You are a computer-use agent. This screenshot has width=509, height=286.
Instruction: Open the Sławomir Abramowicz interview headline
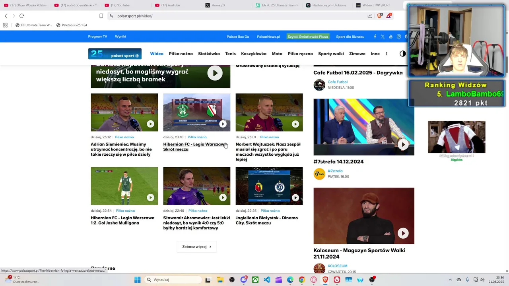[x=196, y=223]
